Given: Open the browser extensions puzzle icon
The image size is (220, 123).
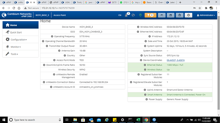Looking at the screenshot, I should point(206,8).
